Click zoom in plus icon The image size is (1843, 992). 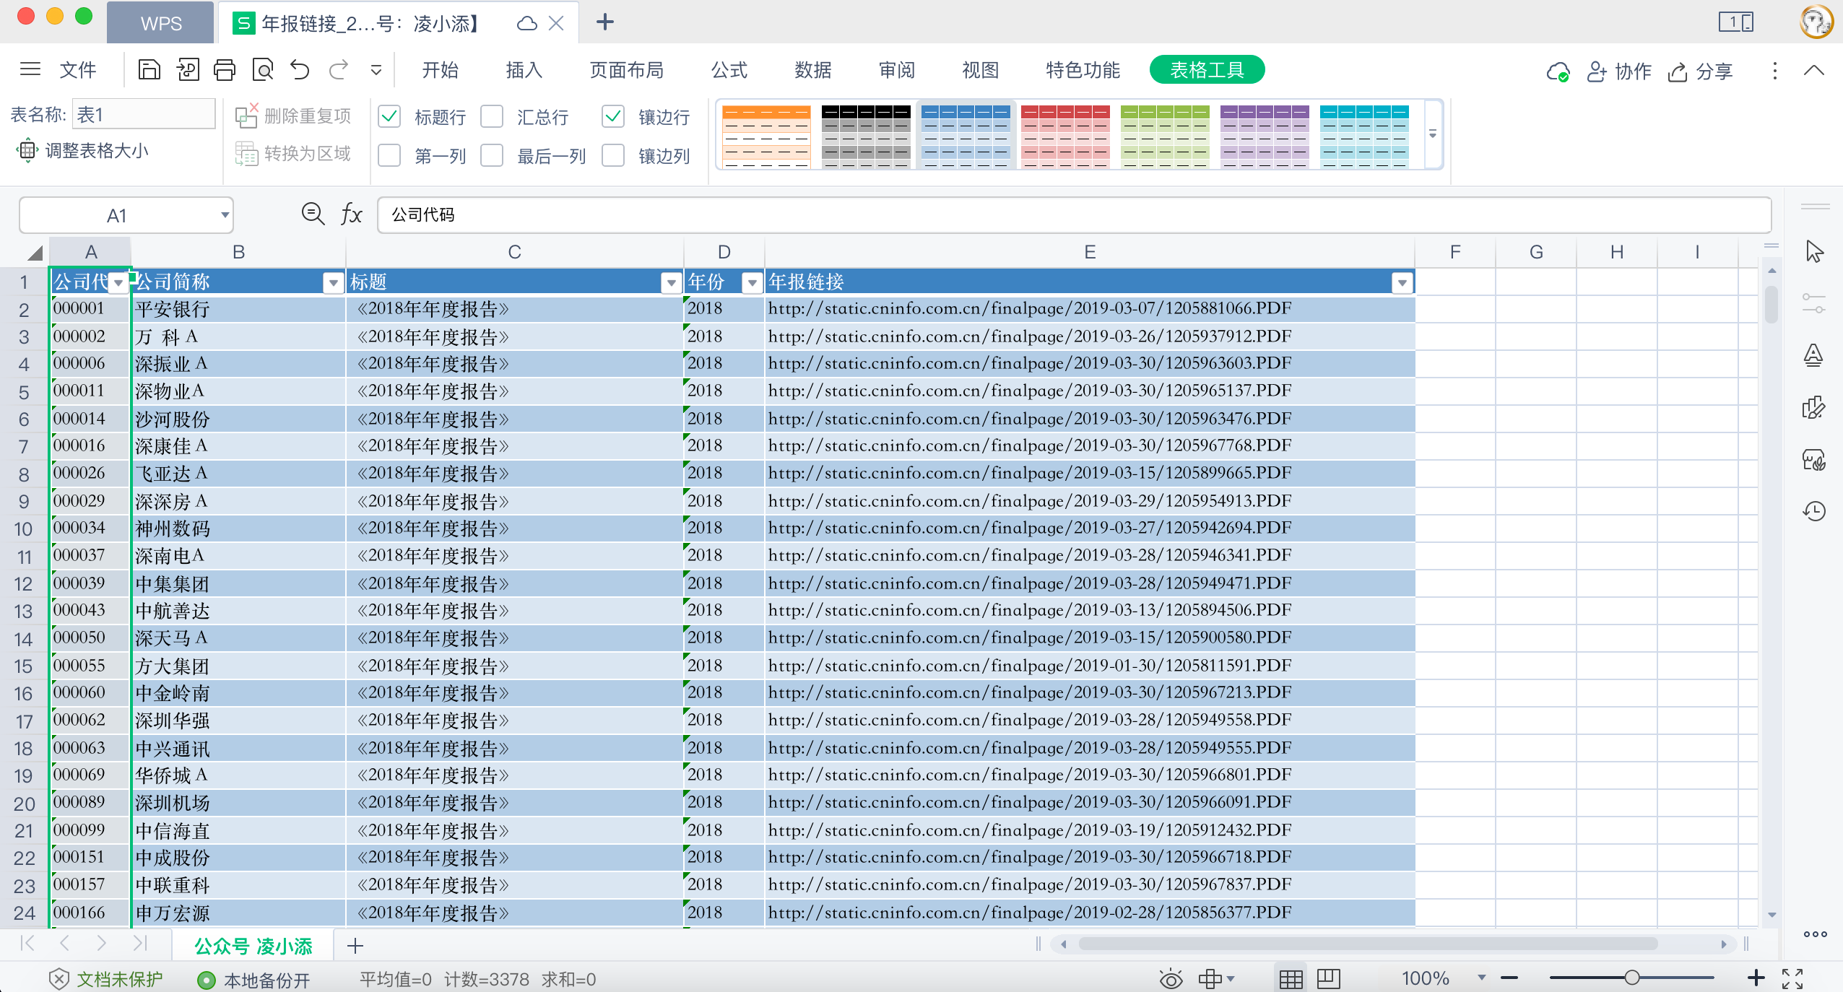[x=1756, y=978]
